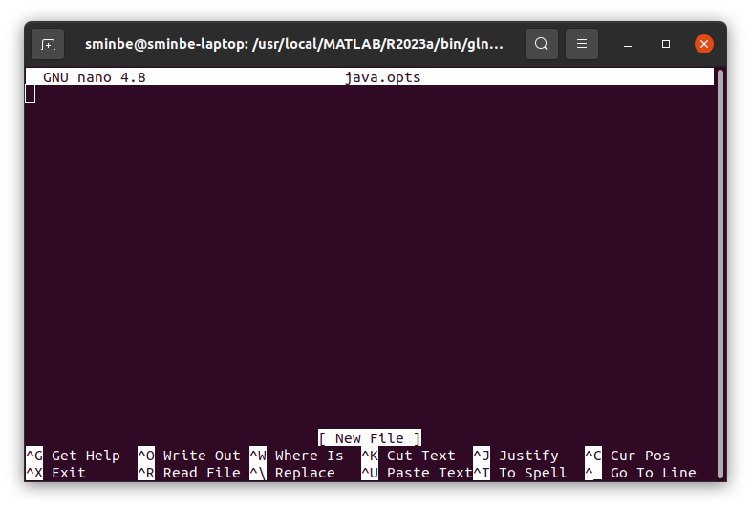This screenshot has height=509, width=751.
Task: Open a new terminal tab icon
Action: pyautogui.click(x=48, y=44)
